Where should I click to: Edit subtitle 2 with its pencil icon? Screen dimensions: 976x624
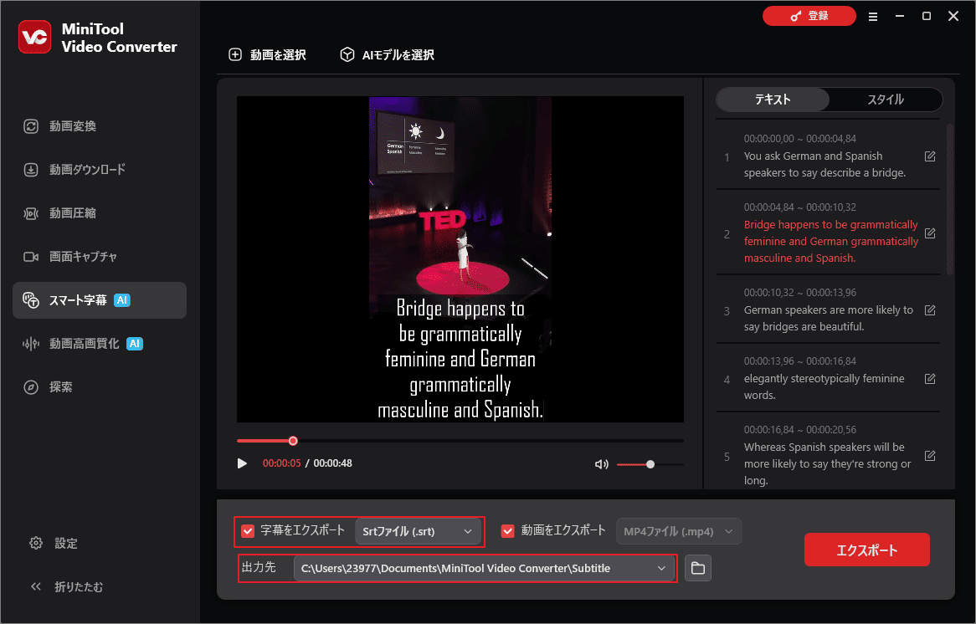click(x=930, y=233)
